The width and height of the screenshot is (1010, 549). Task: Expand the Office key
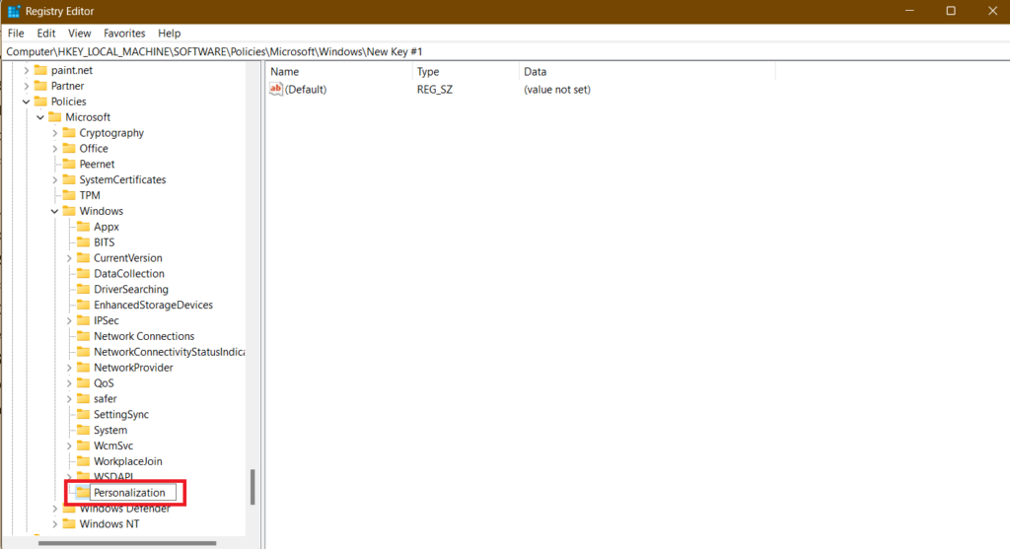[55, 149]
